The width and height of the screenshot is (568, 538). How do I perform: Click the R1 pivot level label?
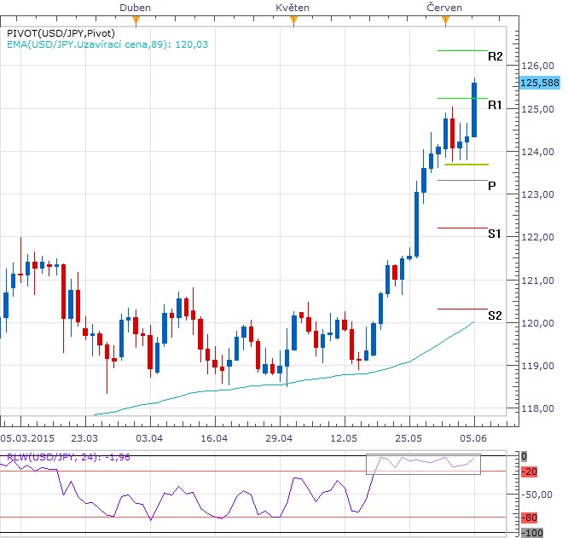coord(495,105)
